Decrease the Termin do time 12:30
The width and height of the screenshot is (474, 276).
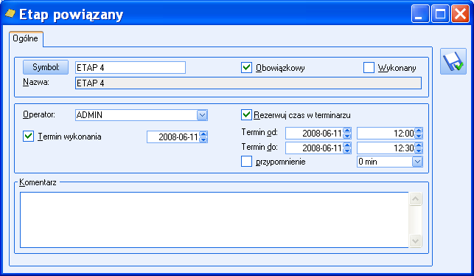click(419, 151)
